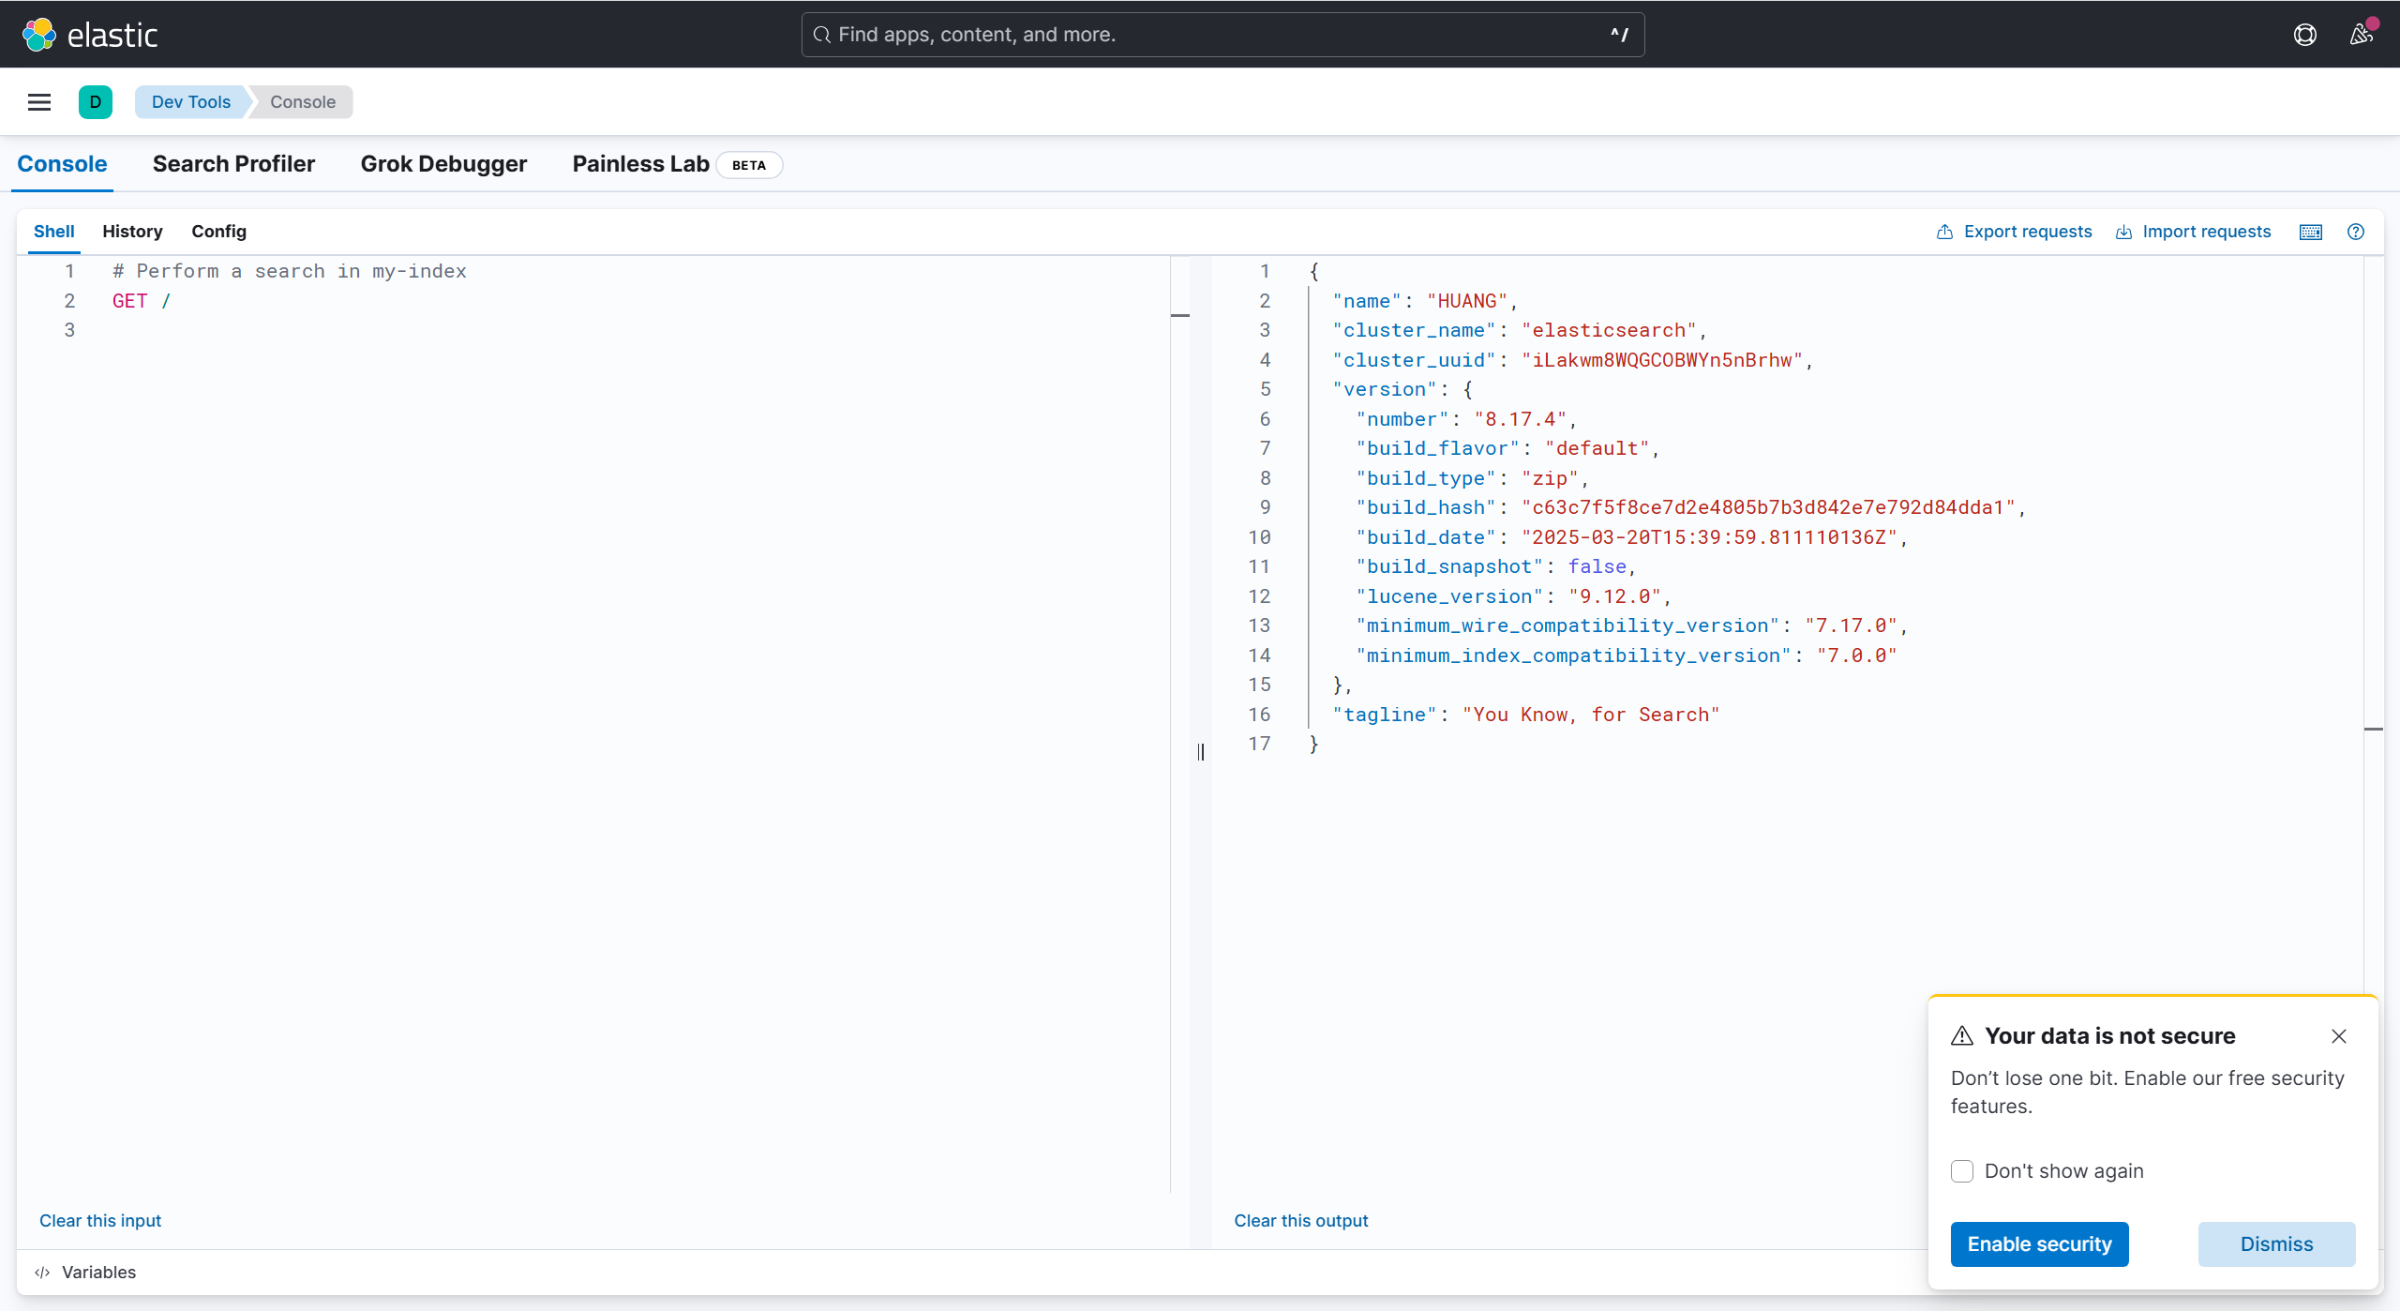Close the security warning popup
The height and width of the screenshot is (1311, 2400).
2339,1036
